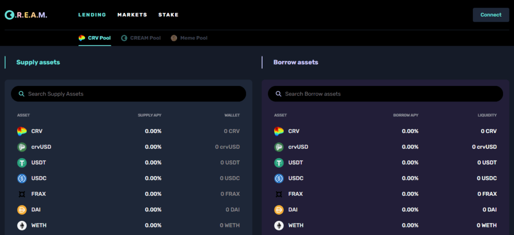Select FRAX name in Borrow assets
Image resolution: width=514 pixels, height=235 pixels.
pos(295,194)
